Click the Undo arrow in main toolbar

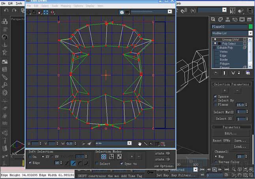(6, 11)
